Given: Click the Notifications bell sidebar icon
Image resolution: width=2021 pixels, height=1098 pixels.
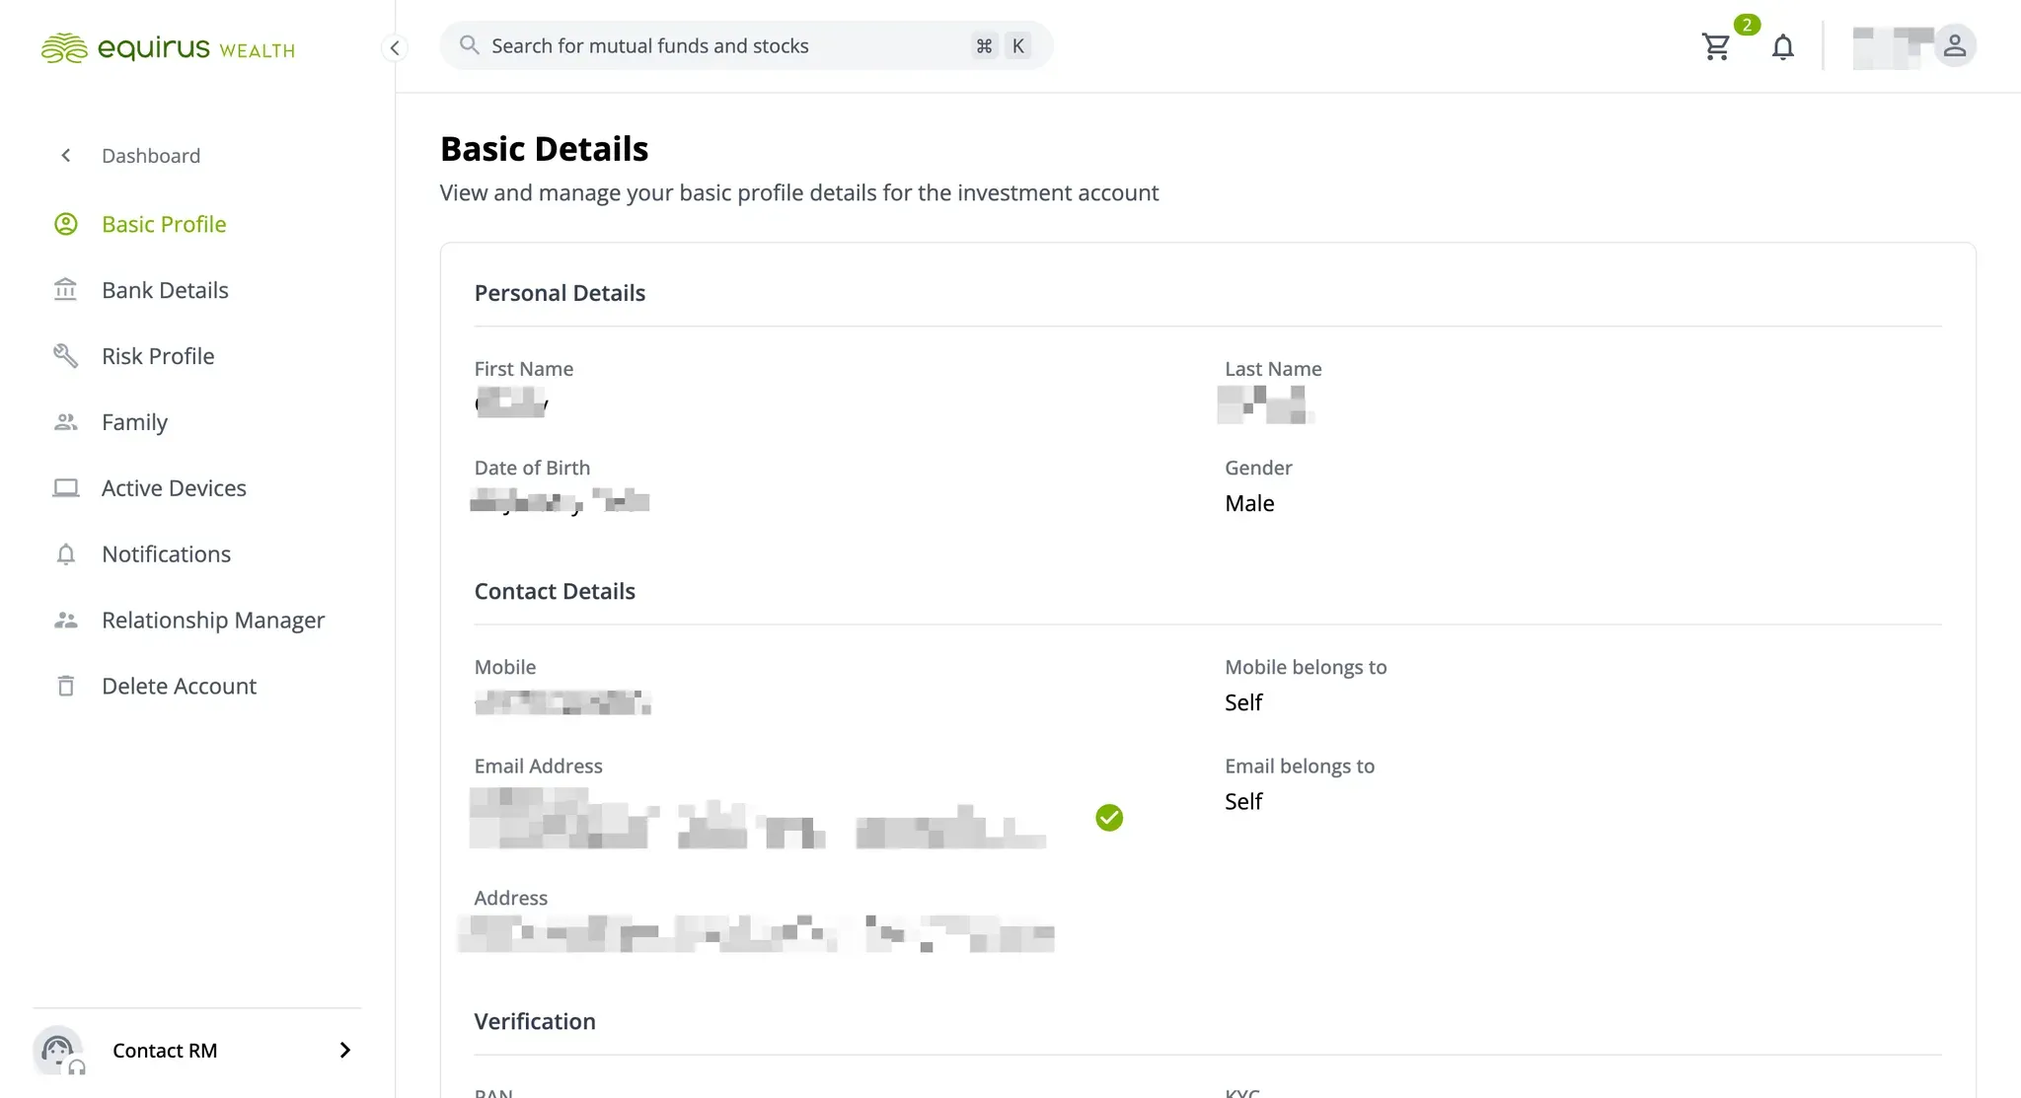Looking at the screenshot, I should [x=66, y=554].
